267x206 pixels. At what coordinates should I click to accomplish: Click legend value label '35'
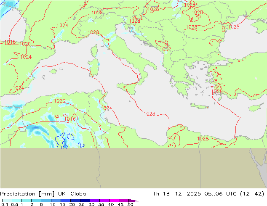click(x=101, y=204)
